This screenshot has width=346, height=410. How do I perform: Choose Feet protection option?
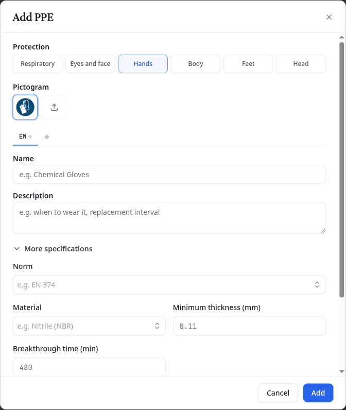[248, 64]
